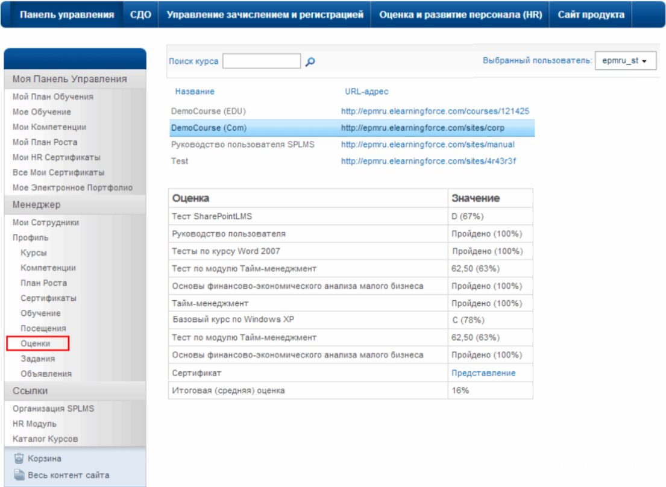Click the Итоговая (средняя) оценка row
This screenshot has height=487, width=666.
point(350,391)
